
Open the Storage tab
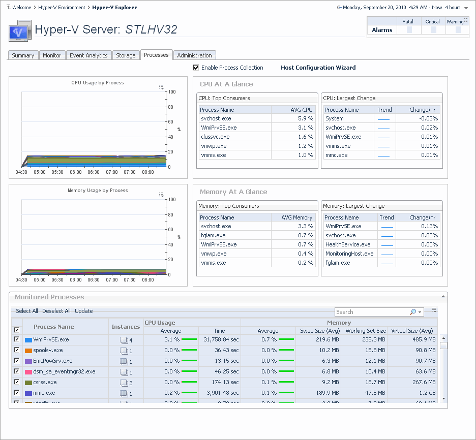(126, 55)
